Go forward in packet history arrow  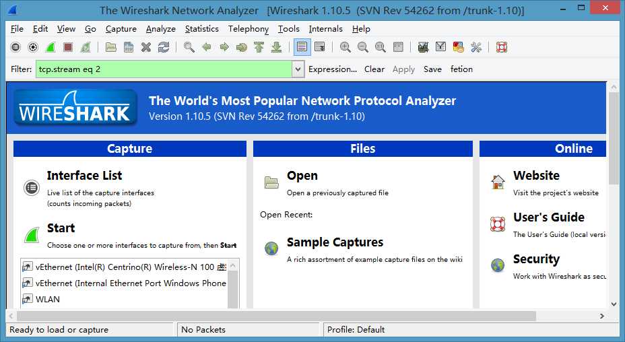click(x=224, y=47)
